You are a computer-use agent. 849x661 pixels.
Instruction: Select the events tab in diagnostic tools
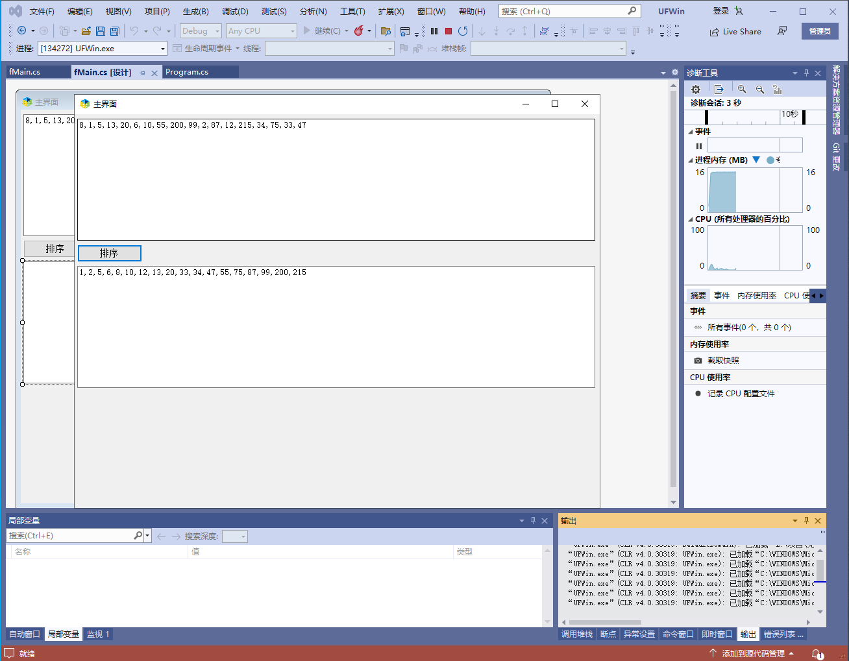point(722,296)
